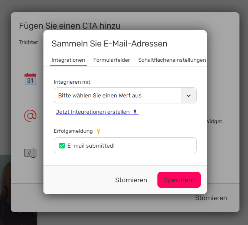Click the plug icon beside integrations link
Screen dimensions: 248x225
click(135, 112)
